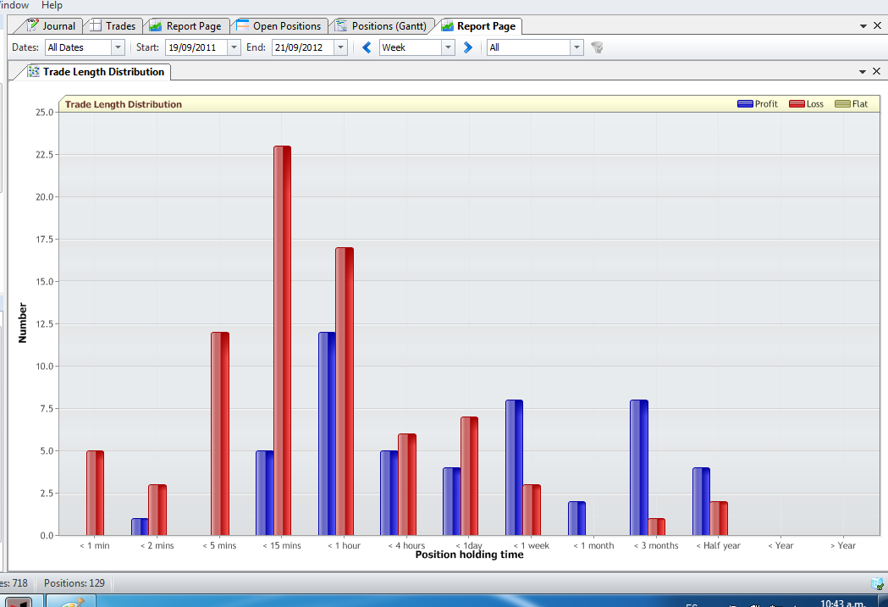Open the Start date picker dropdown arrow
This screenshot has width=888, height=607.
click(234, 47)
